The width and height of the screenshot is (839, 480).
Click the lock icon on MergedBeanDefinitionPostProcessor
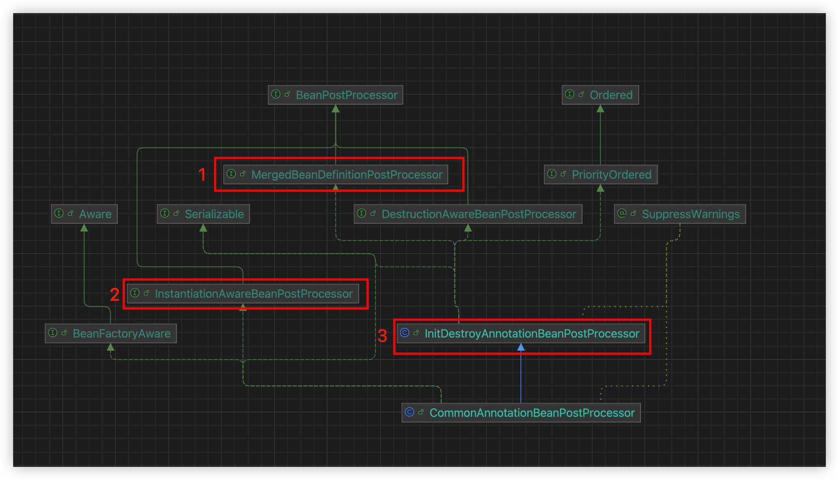(243, 174)
